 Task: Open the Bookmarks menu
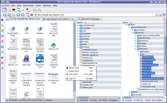(x=28, y=5)
